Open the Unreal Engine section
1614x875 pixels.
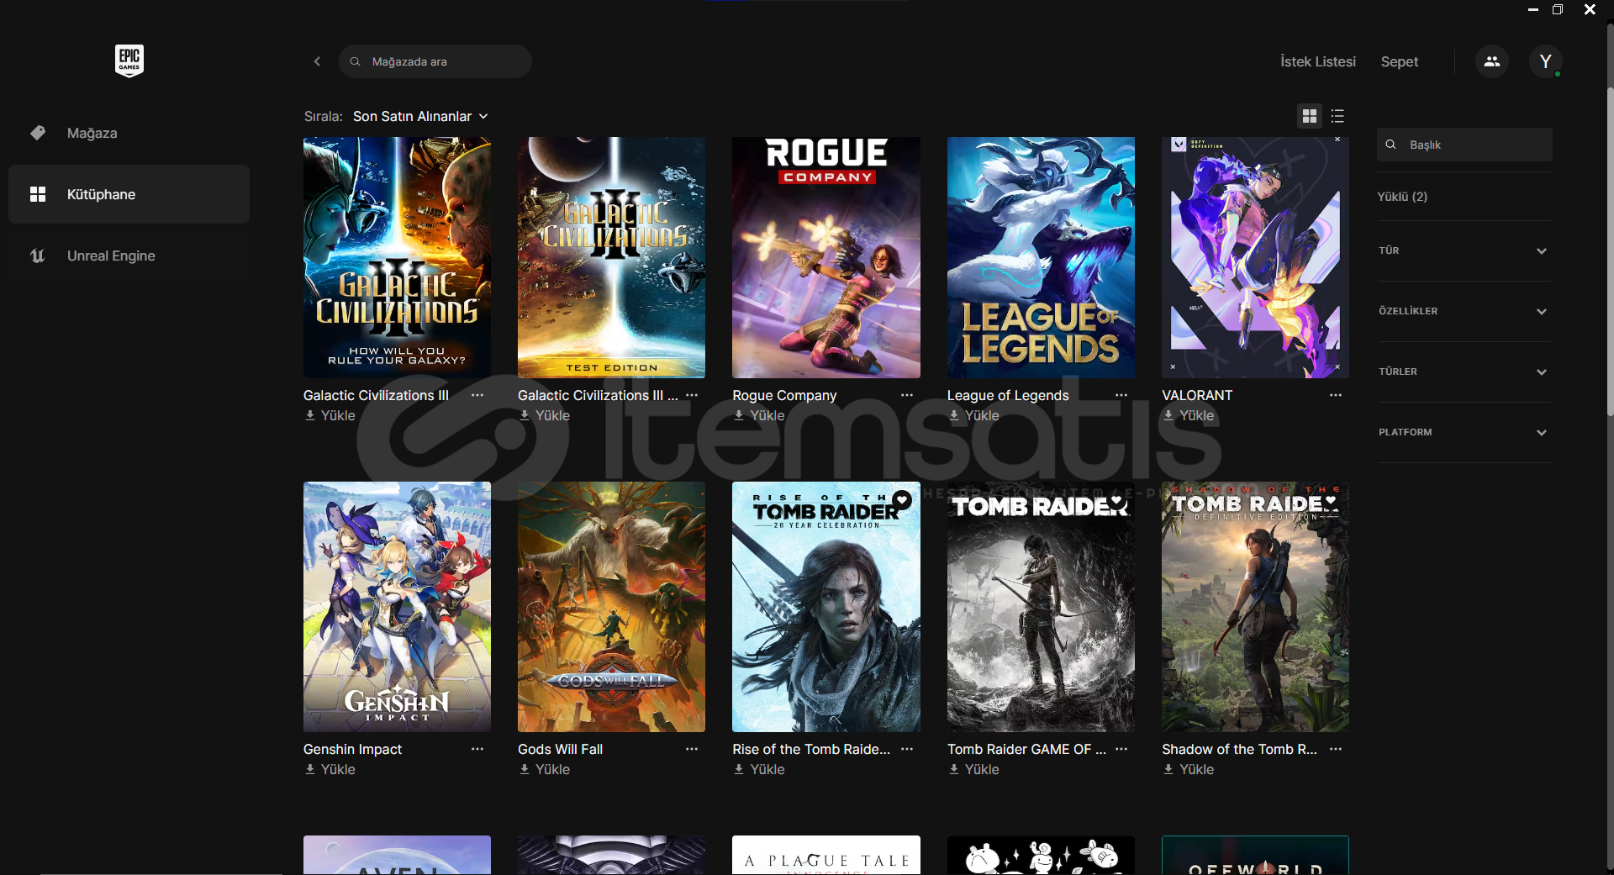click(129, 256)
